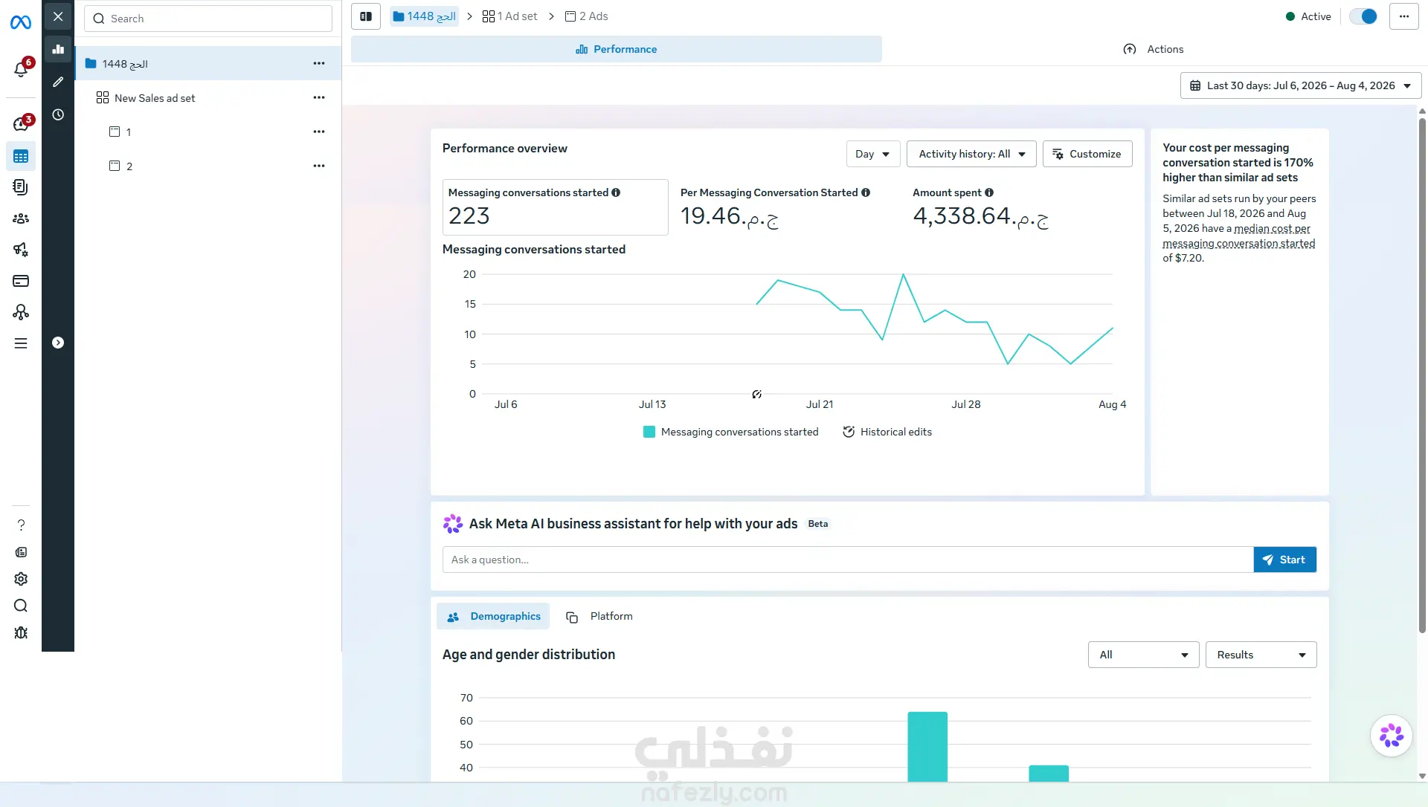The image size is (1428, 807).
Task: Open median cost per messaging conversation link
Action: 1239,236
